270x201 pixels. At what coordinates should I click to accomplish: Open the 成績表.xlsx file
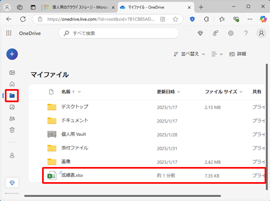pos(72,175)
